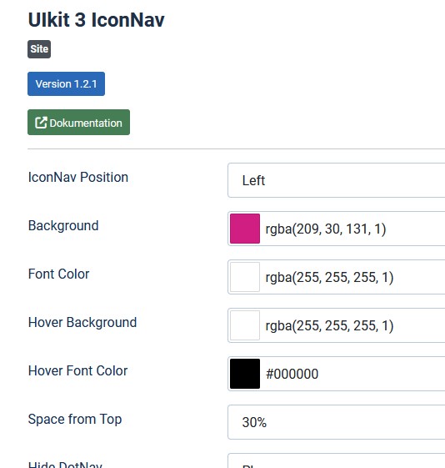Click the UIkit 3 IconNav heading
The height and width of the screenshot is (468, 445).
[x=96, y=20]
